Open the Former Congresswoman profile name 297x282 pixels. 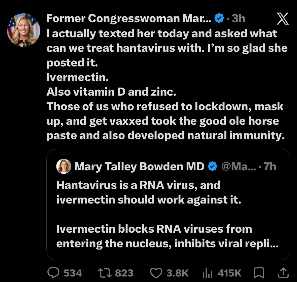click(129, 19)
